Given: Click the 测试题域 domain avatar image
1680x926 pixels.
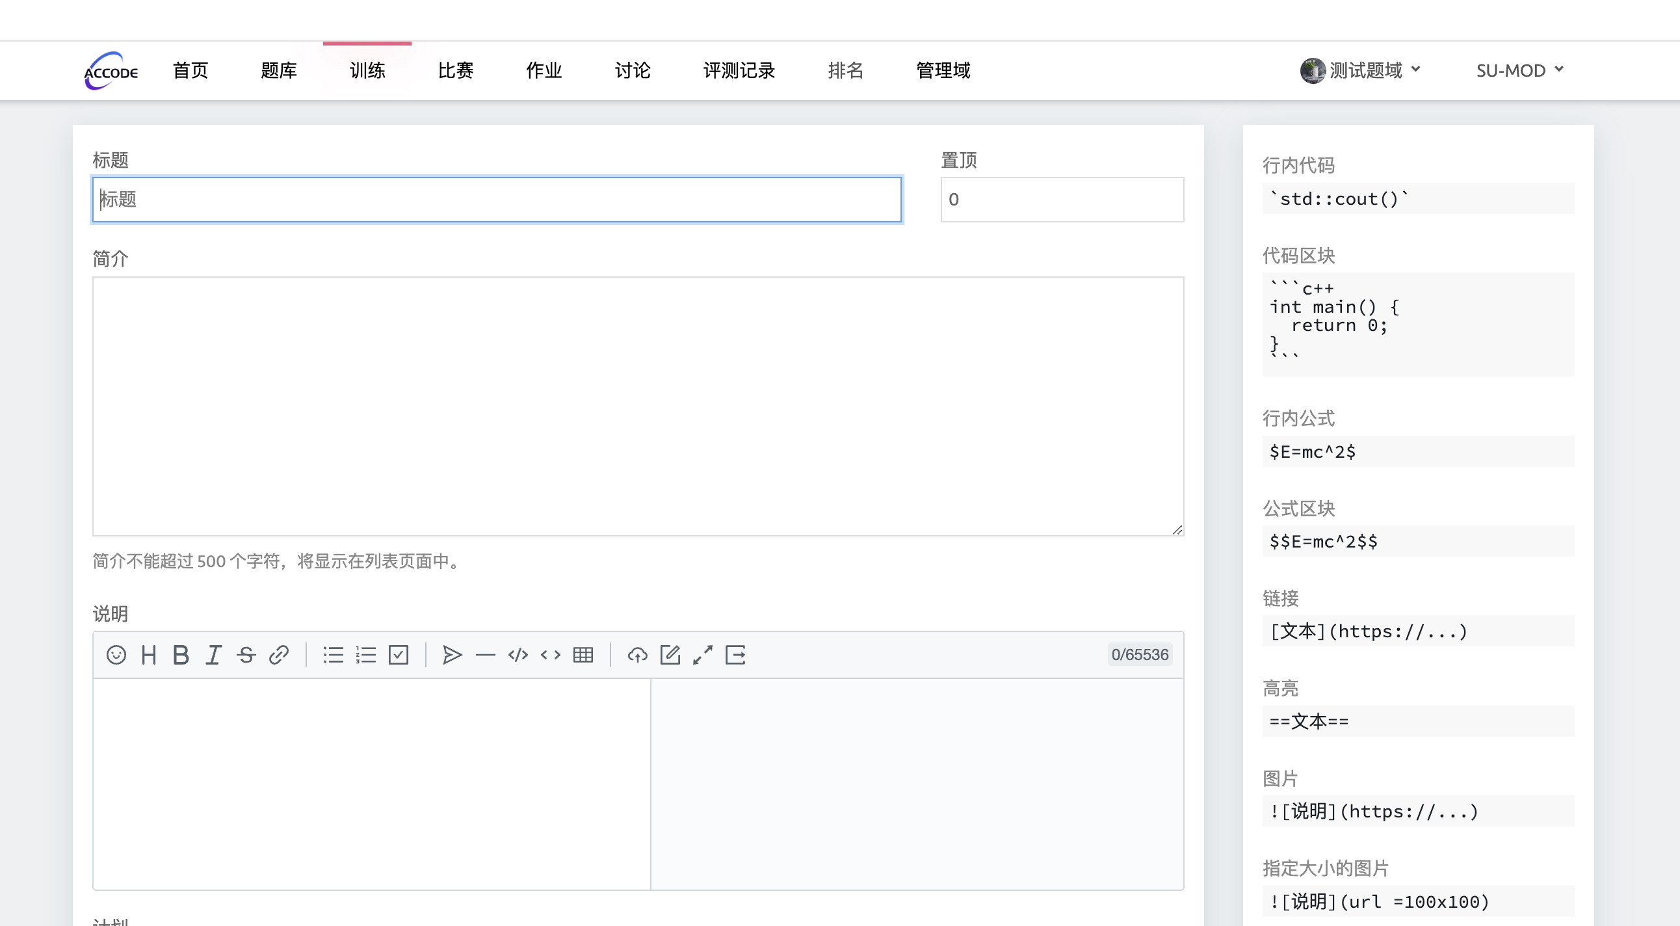Looking at the screenshot, I should [x=1312, y=70].
